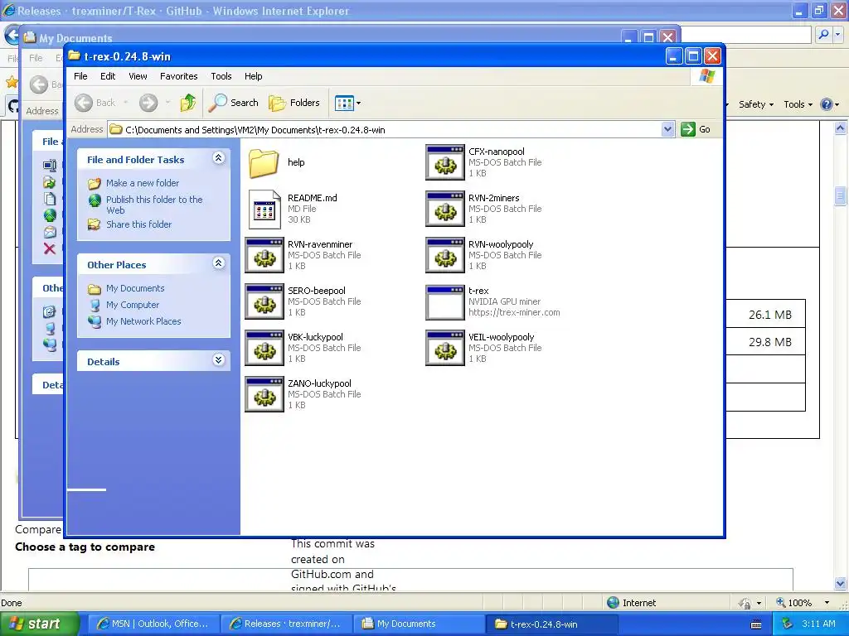This screenshot has width=849, height=636.
Task: Select the VEIL-woolypooly batch file icon
Action: (445, 349)
